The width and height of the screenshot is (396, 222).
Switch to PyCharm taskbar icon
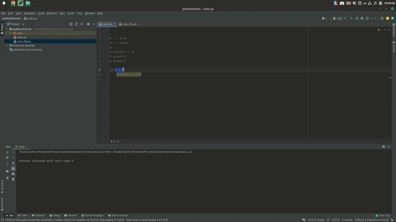point(20,3)
